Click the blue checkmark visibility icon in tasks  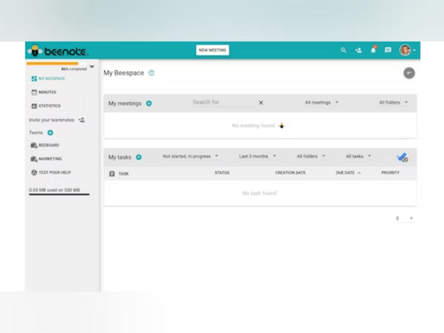coord(402,157)
